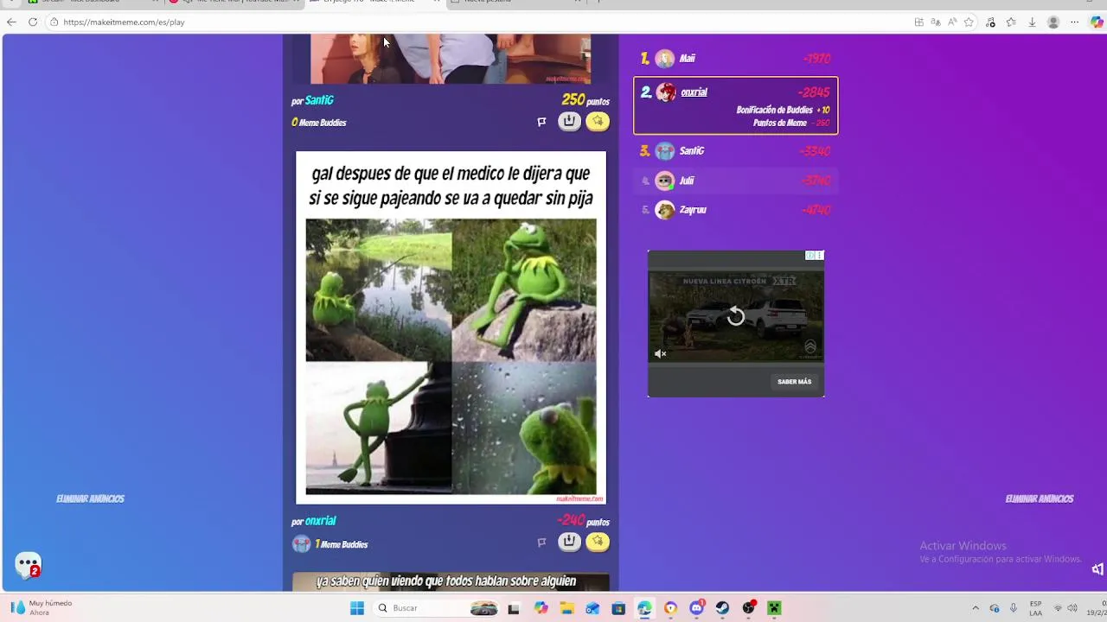Download SantiG's meme
This screenshot has height=622, width=1107.
click(568, 122)
